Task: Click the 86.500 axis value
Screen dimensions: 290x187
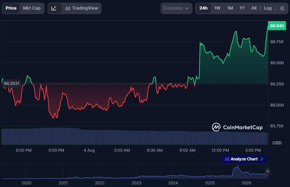Action: tap(277, 63)
